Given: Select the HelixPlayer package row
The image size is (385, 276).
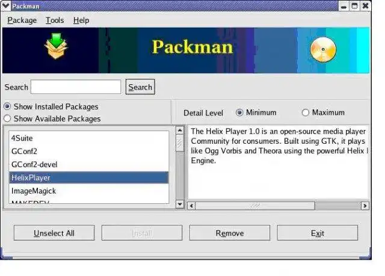Looking at the screenshot, I should [88, 177].
